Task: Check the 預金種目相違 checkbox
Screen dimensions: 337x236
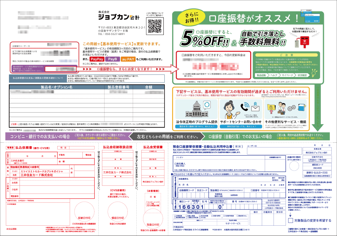Action: (174, 218)
